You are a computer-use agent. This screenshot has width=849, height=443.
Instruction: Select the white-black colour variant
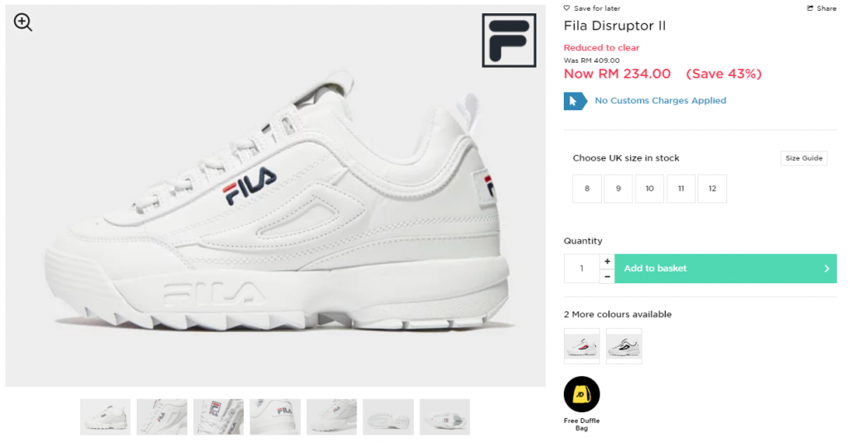[623, 345]
